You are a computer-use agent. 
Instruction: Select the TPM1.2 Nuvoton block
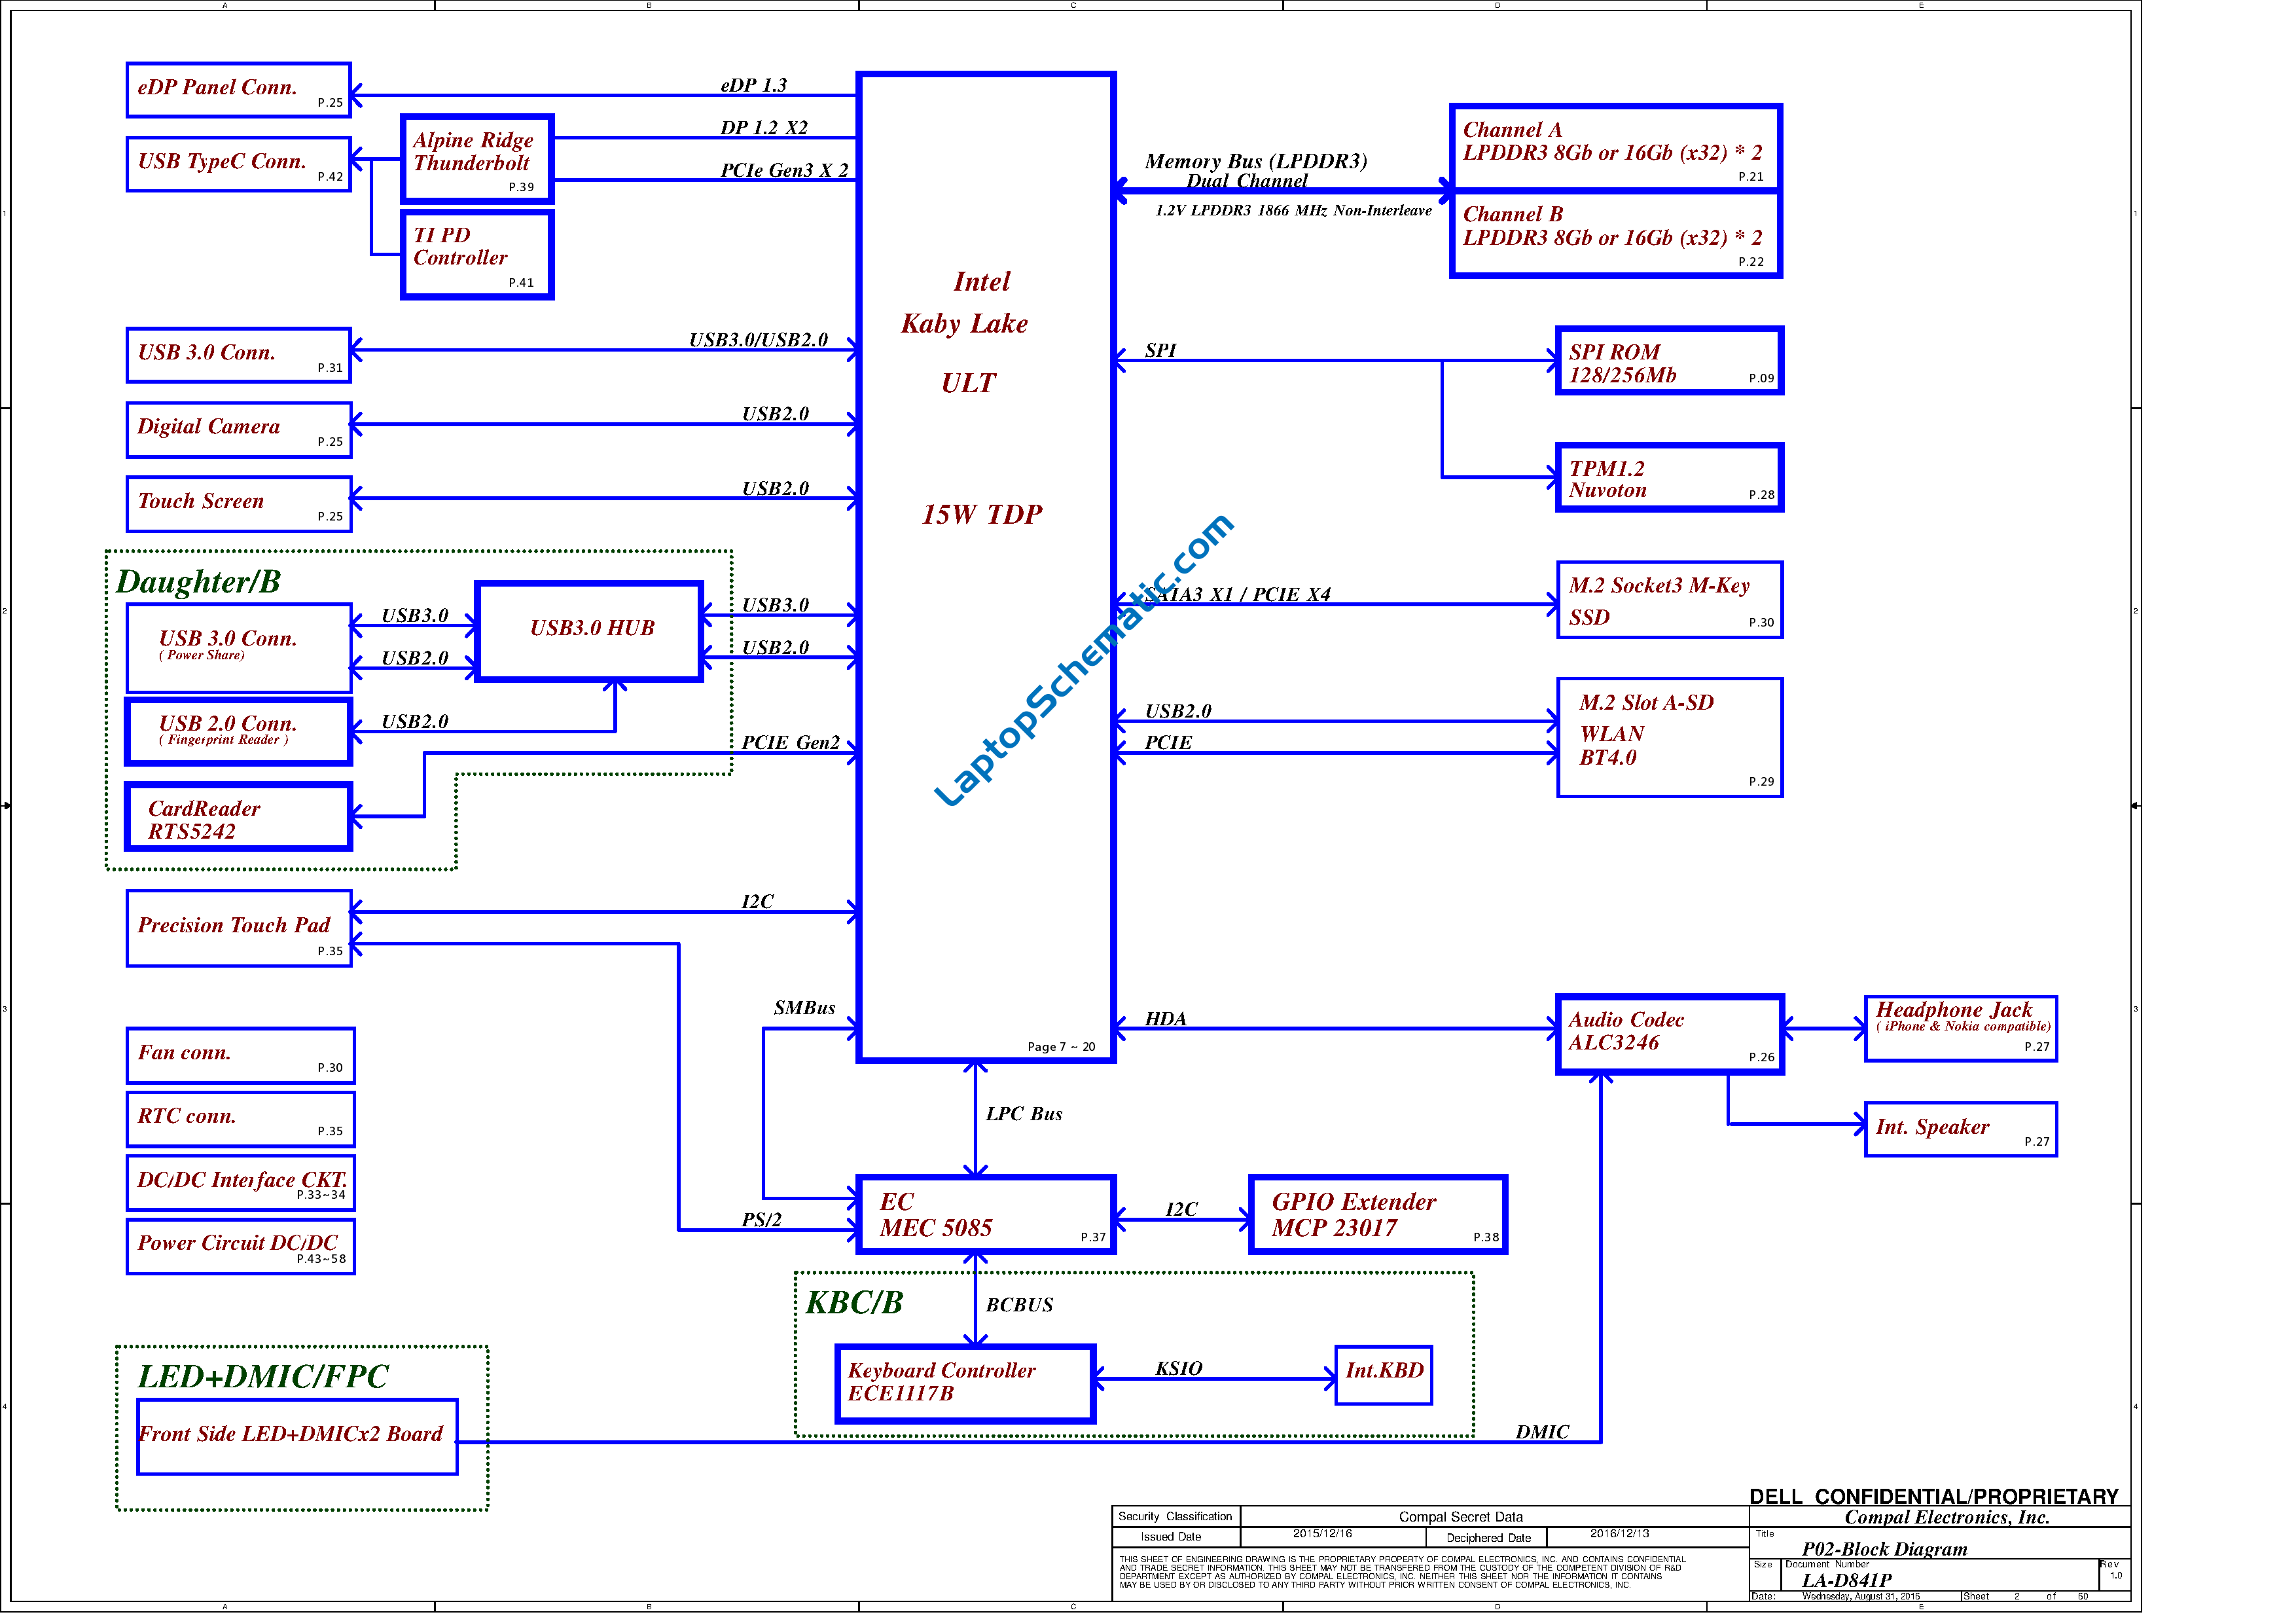tap(1669, 478)
